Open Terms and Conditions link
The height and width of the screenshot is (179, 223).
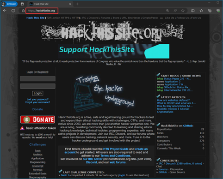115,155
